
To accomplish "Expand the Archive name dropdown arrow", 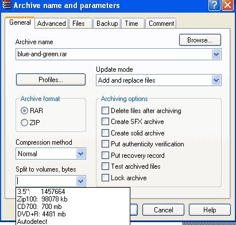I will [216, 55].
